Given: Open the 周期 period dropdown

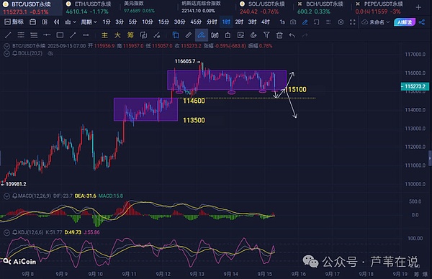Looking at the screenshot, I should click(89, 22).
